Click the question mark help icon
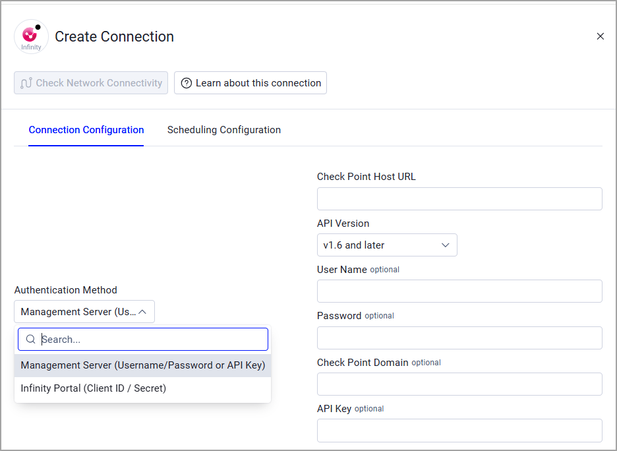617x451 pixels. (x=186, y=83)
